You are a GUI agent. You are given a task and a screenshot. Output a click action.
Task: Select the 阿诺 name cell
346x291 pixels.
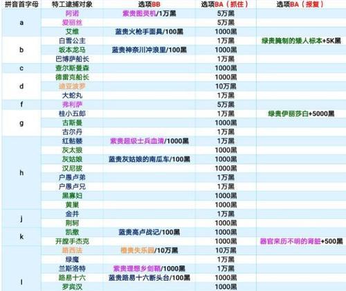pos(72,13)
